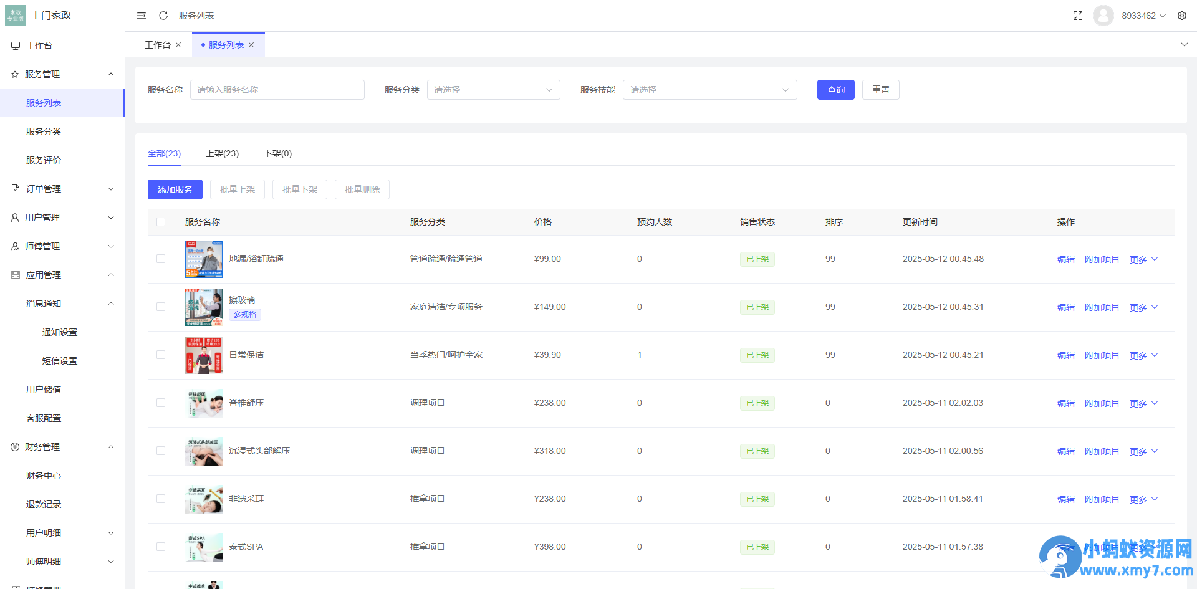
Task: Select the 擦玻璃 row checkbox
Action: (x=161, y=307)
